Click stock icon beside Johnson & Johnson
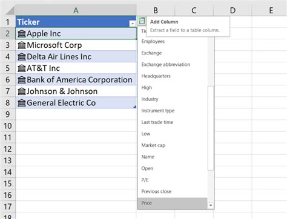This screenshot has width=287, height=219. 22,91
